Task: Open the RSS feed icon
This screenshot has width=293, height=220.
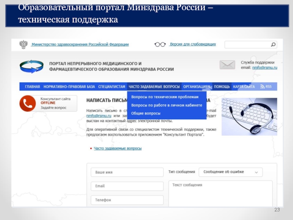Action: 263,87
